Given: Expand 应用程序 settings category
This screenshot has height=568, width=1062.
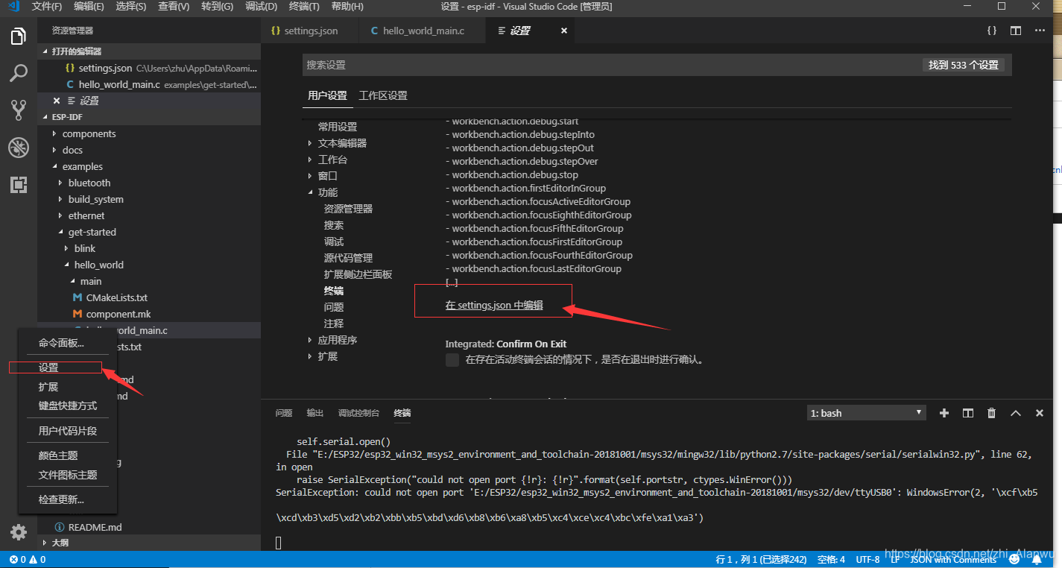Looking at the screenshot, I should pos(338,340).
